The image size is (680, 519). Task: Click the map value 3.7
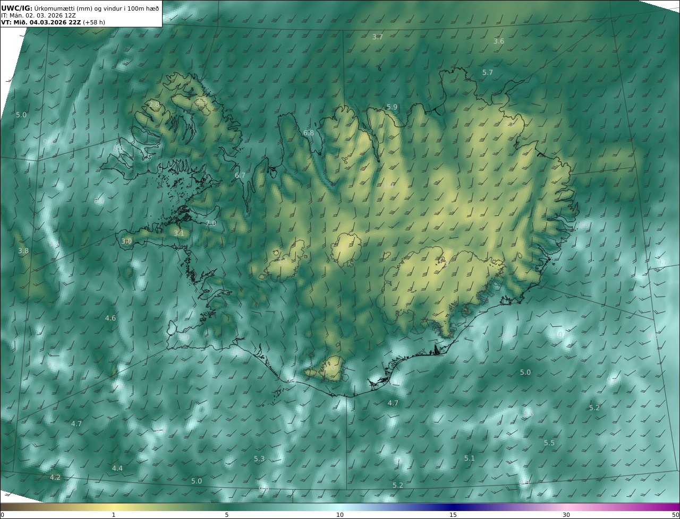pos(378,37)
